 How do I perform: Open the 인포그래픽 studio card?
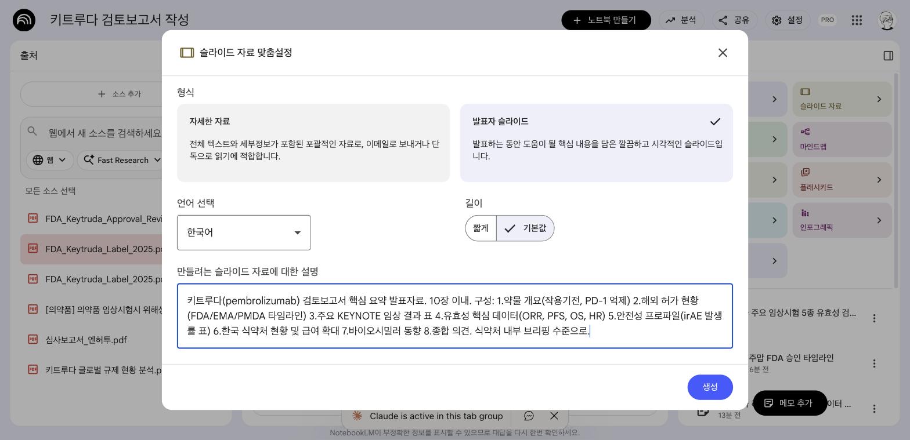[842, 220]
